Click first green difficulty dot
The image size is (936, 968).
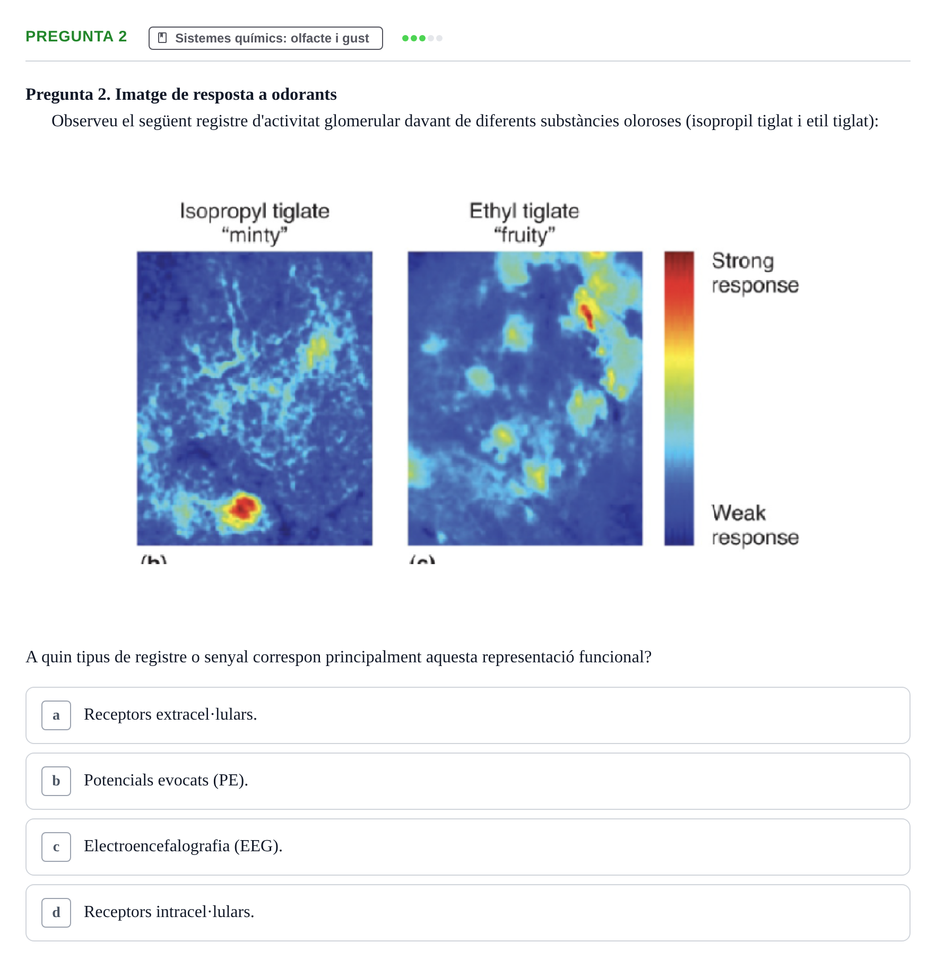[405, 38]
